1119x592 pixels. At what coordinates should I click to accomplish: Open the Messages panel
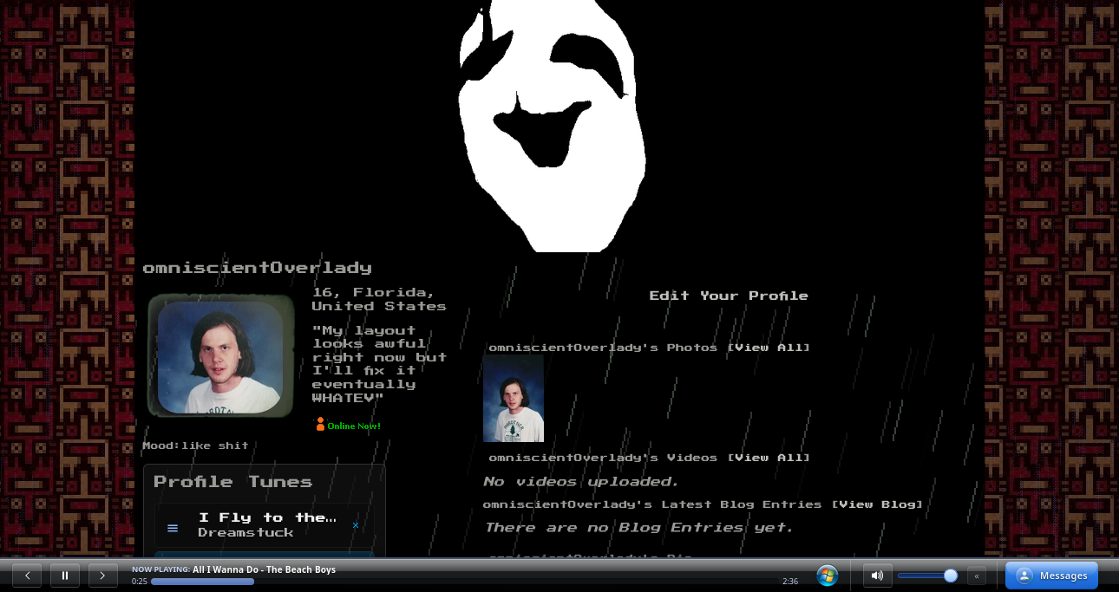point(1051,576)
